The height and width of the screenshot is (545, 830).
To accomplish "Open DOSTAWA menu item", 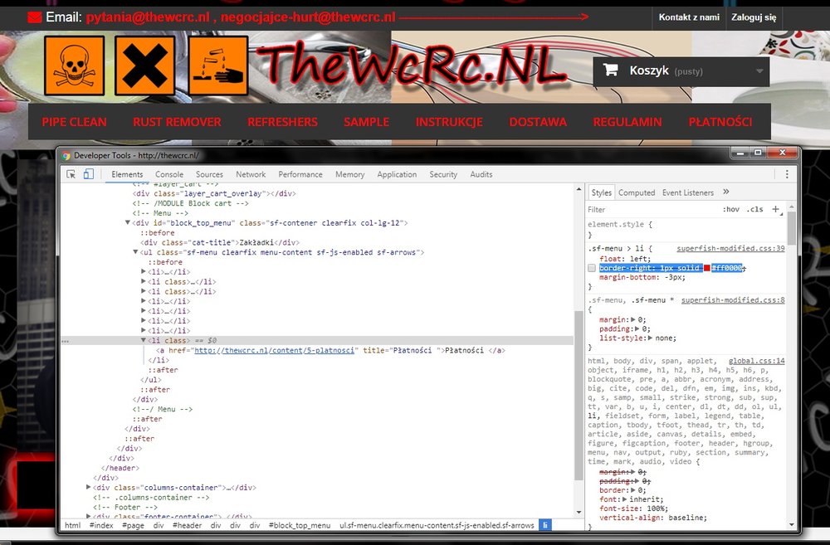I will (538, 122).
